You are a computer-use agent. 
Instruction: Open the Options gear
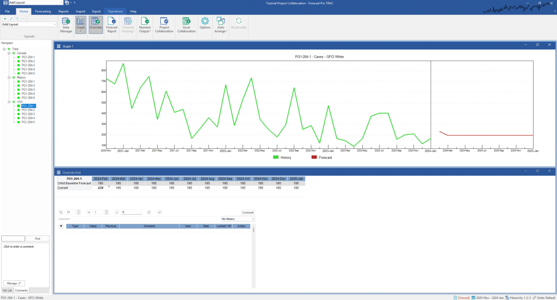click(205, 23)
